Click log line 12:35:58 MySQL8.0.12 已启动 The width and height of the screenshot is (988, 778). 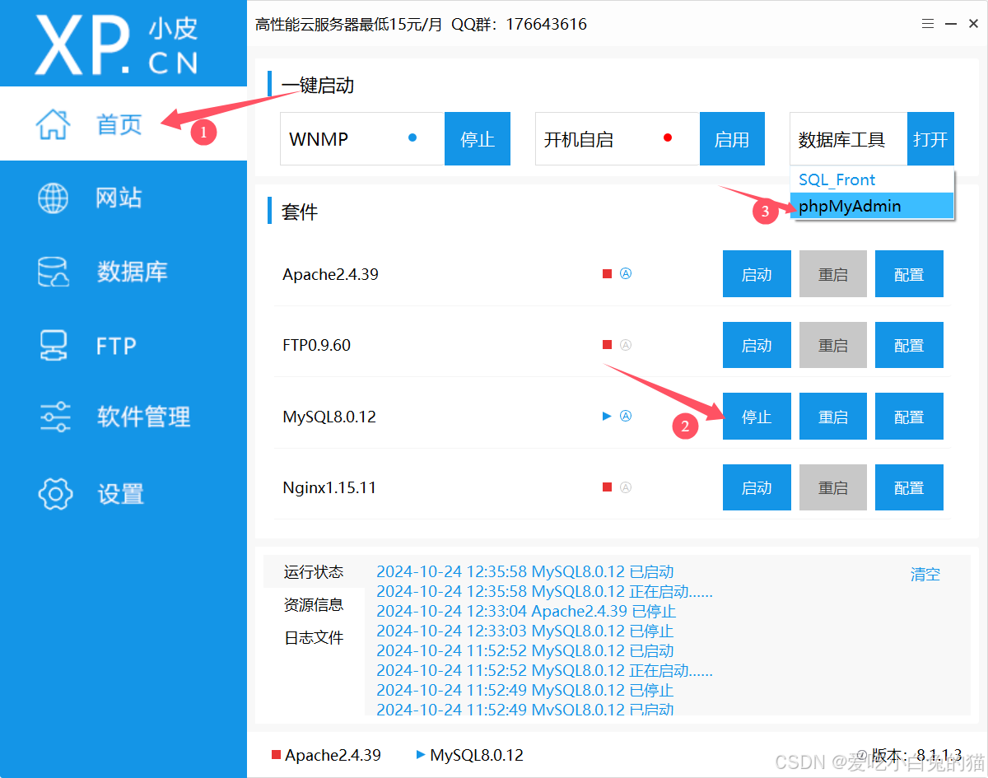(x=525, y=571)
